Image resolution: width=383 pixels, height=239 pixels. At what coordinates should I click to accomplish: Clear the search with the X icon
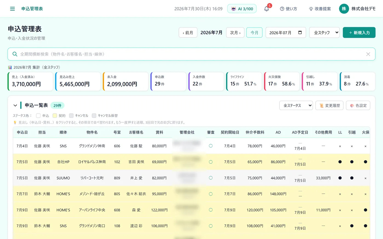click(368, 54)
